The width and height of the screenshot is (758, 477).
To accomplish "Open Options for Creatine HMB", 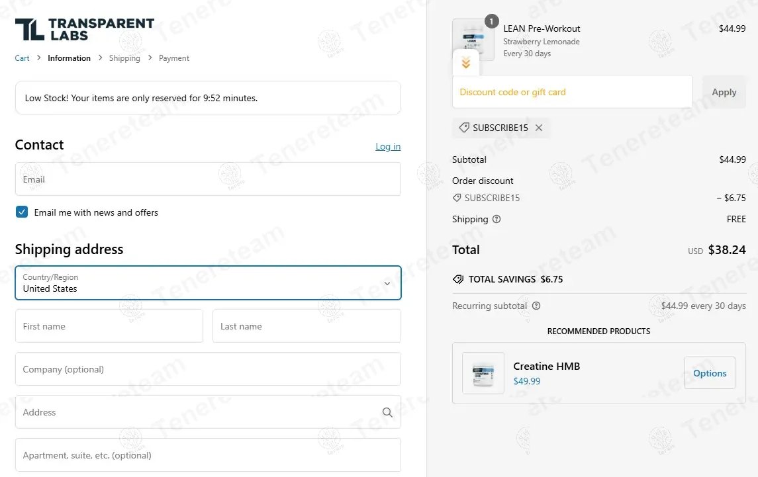I will pyautogui.click(x=710, y=373).
